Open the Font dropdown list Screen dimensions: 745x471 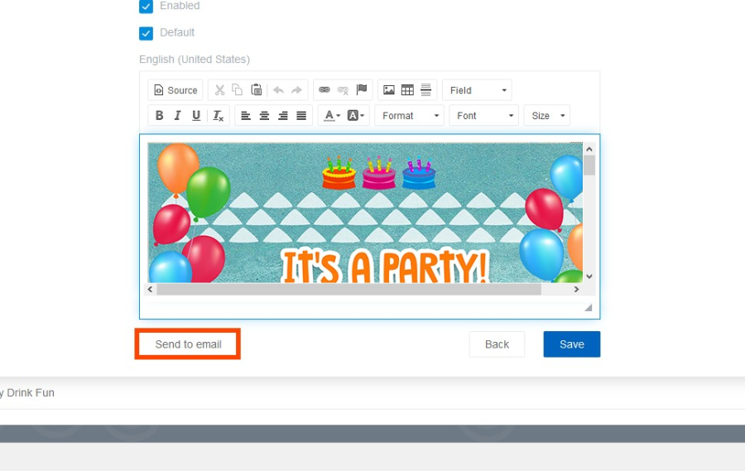(x=483, y=116)
